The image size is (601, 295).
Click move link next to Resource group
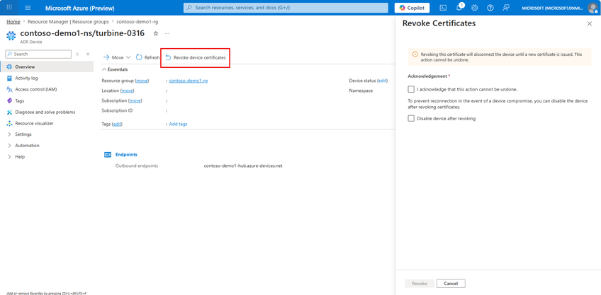click(x=142, y=81)
